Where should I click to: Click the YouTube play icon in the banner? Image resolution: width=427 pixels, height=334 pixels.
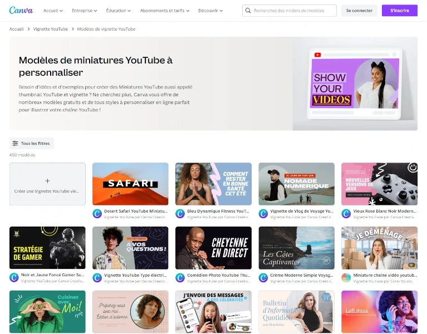tap(318, 55)
